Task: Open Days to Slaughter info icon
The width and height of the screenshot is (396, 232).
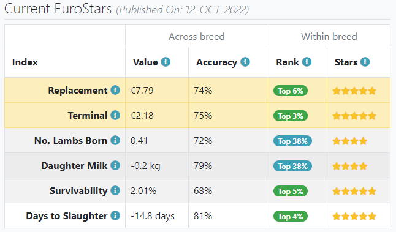Action: (x=115, y=215)
